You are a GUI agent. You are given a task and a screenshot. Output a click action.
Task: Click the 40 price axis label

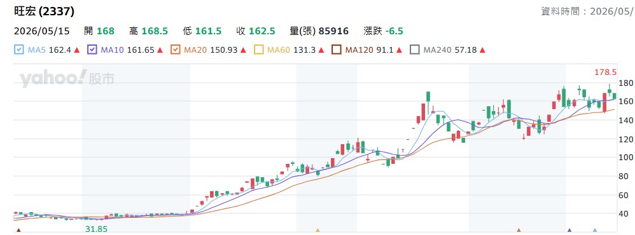pyautogui.click(x=624, y=213)
